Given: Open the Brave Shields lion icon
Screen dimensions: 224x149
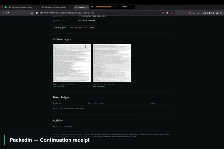Looking at the screenshot, I should click(x=167, y=13).
